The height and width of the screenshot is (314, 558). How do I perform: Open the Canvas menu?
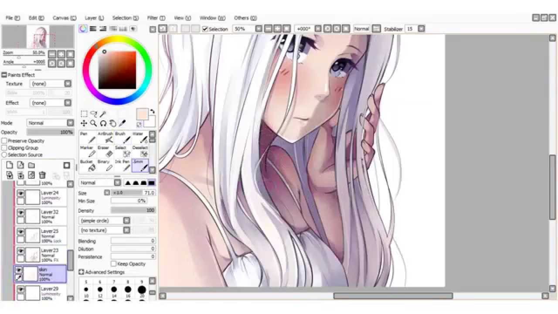coord(65,18)
